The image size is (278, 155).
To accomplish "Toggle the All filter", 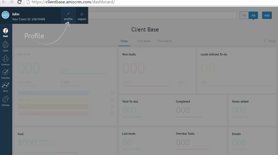I will click(253, 16).
